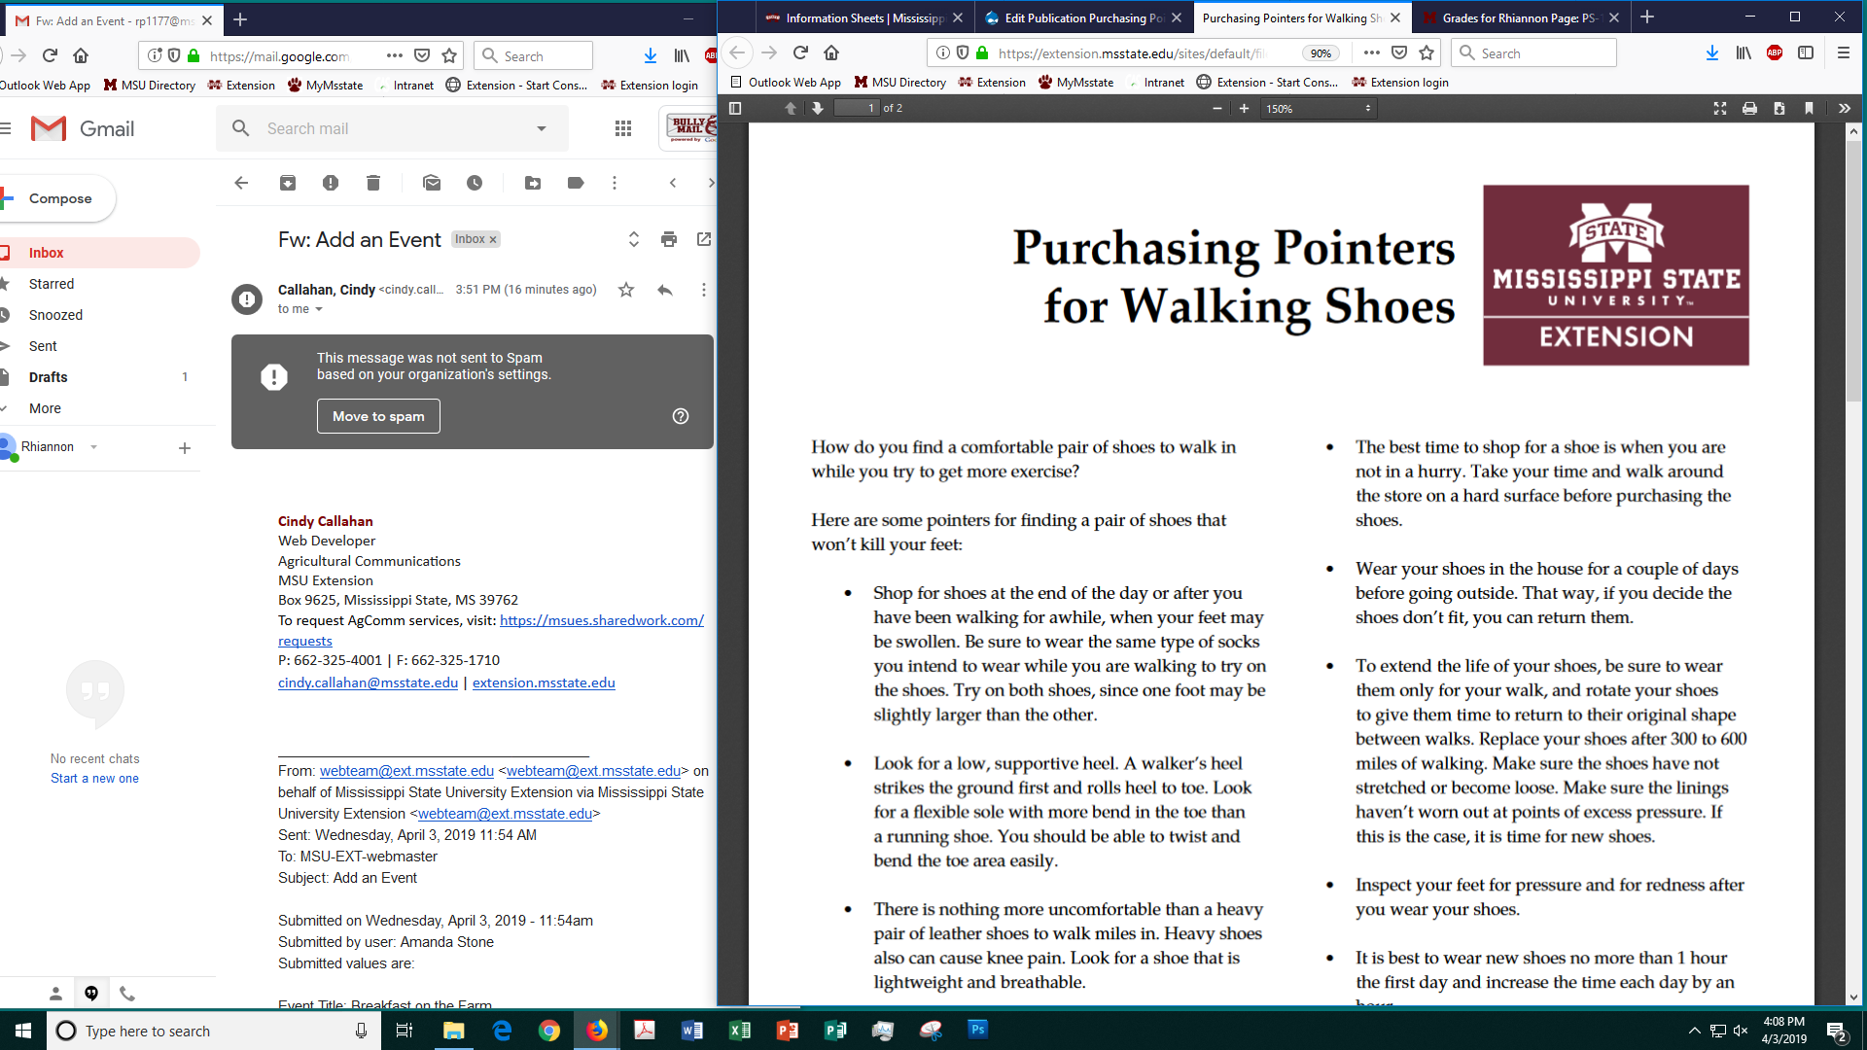Image resolution: width=1867 pixels, height=1050 pixels.
Task: Open Firefox page actions menu in PDF window
Action: [1371, 52]
